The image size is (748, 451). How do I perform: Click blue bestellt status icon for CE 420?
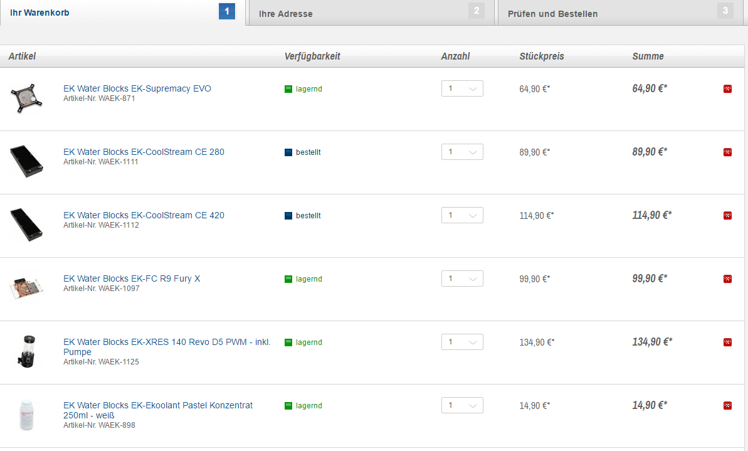(288, 216)
